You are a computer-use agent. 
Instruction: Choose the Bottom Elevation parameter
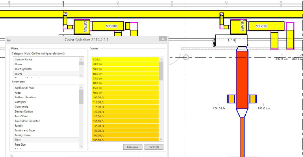pyautogui.click(x=46, y=97)
